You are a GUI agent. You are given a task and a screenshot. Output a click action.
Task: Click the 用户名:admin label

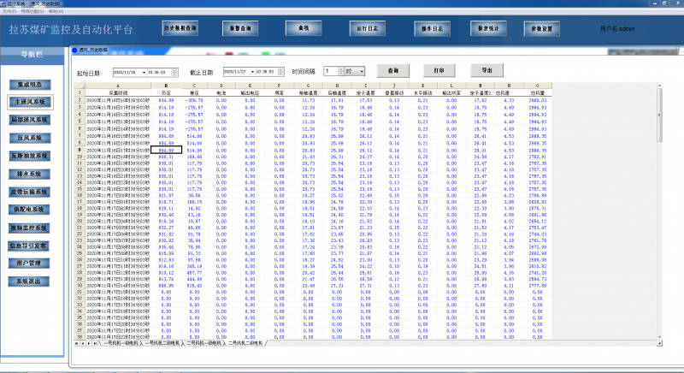[x=617, y=29]
